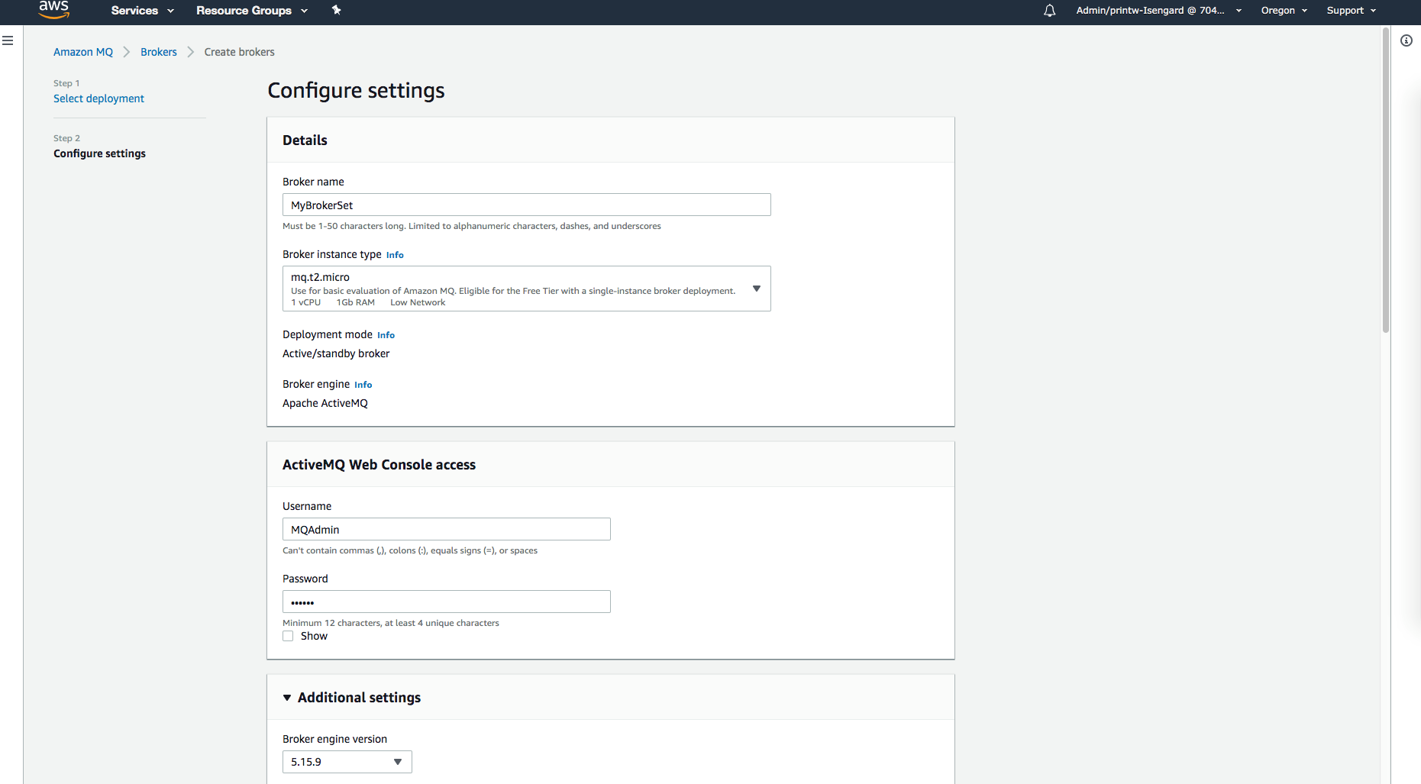Image resolution: width=1421 pixels, height=784 pixels.
Task: Click Info next to Broker engine
Action: click(363, 385)
